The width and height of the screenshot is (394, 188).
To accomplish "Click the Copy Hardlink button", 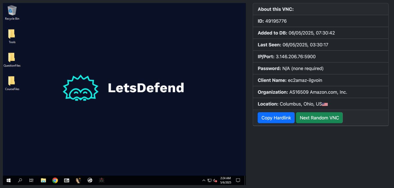I will tap(276, 118).
